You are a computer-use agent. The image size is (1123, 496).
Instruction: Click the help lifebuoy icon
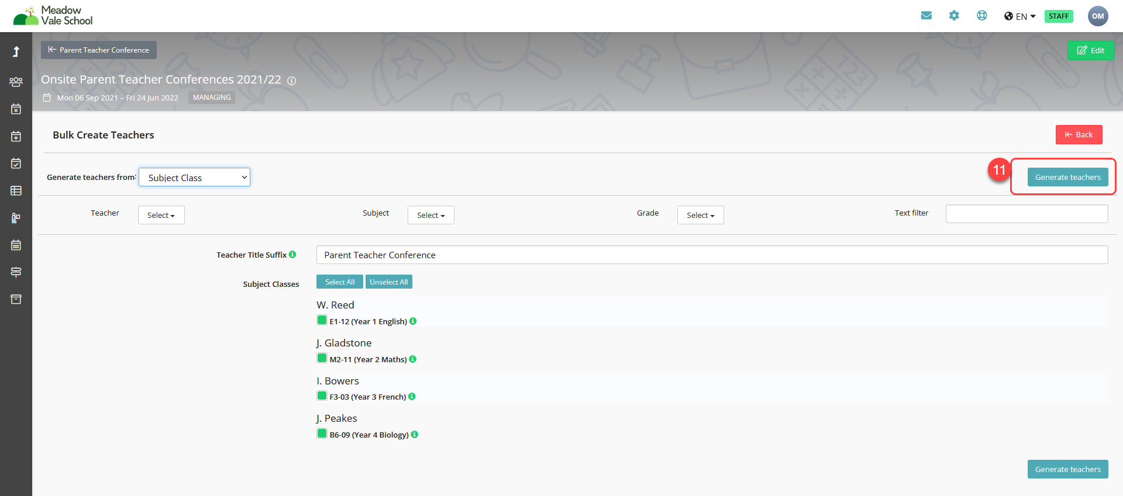tap(981, 16)
